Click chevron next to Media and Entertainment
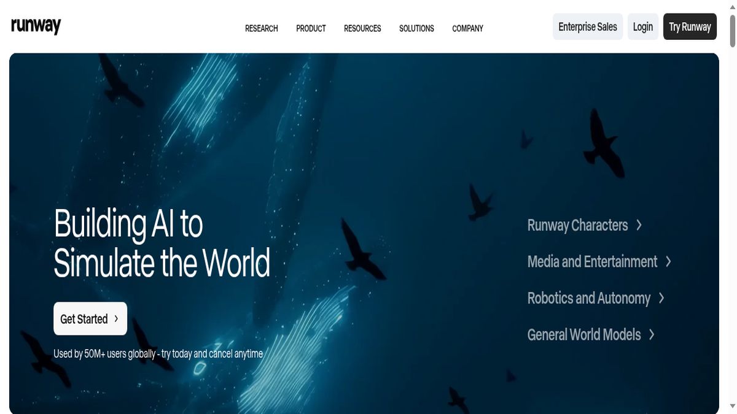 (x=668, y=261)
